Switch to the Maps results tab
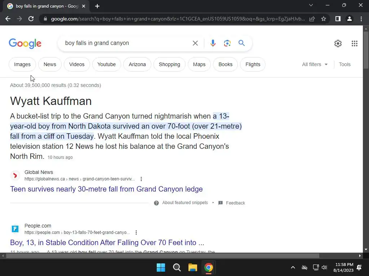This screenshot has width=369, height=276. tap(199, 64)
